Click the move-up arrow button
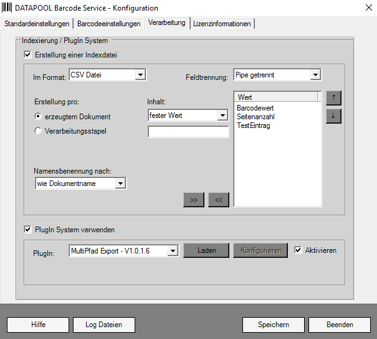Screen dimensions: 377x339 (333, 98)
